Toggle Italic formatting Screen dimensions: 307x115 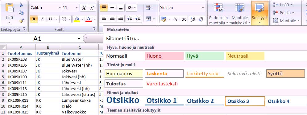42,19
